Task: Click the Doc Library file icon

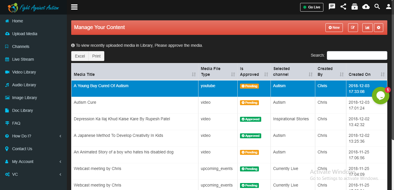Action: pos(7,110)
